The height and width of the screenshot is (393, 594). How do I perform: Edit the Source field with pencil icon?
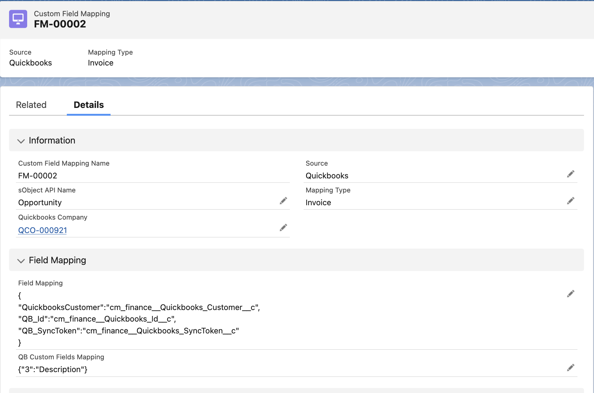click(x=571, y=174)
